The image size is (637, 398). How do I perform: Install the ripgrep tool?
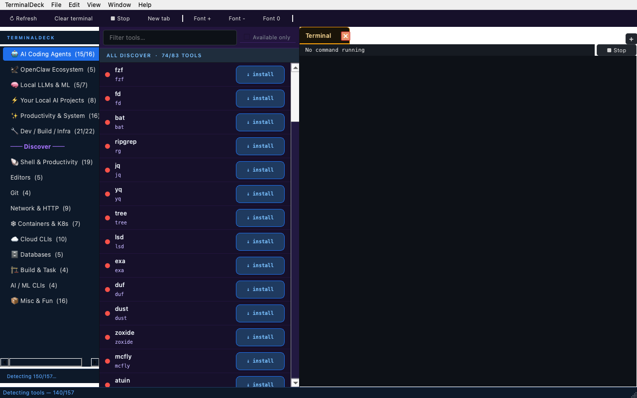pos(260,146)
